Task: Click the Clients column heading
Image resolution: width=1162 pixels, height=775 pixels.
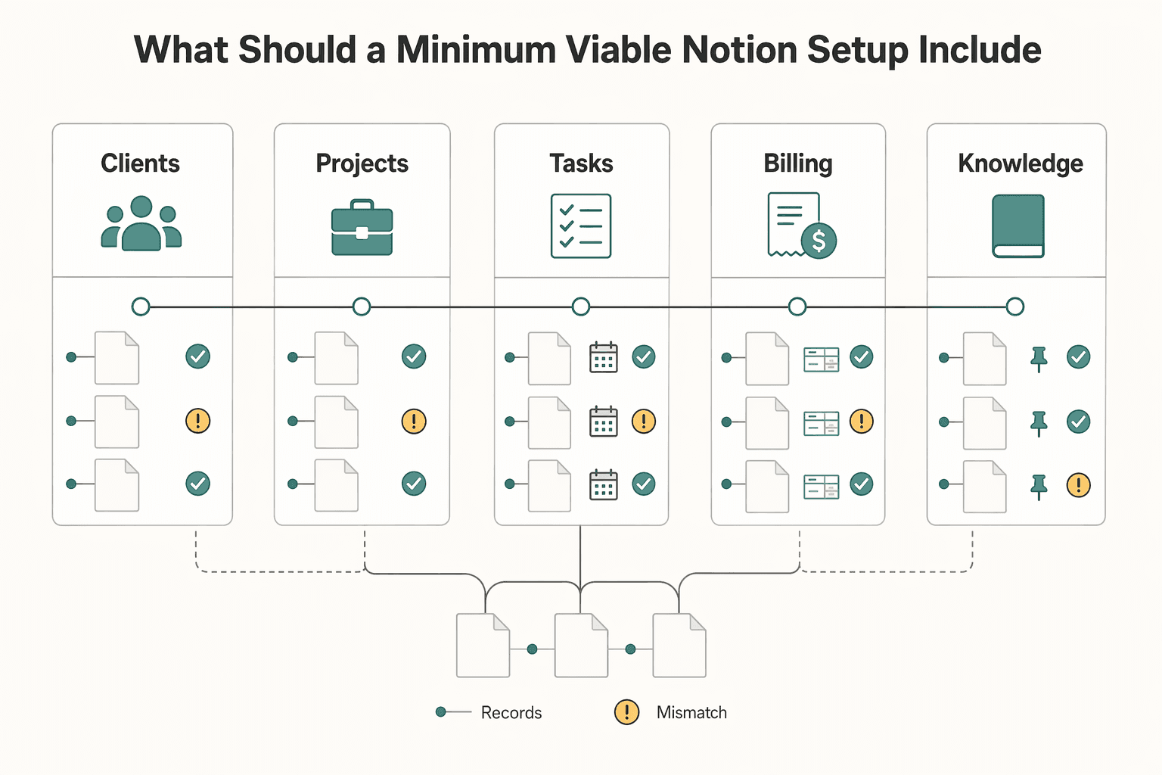Action: tap(141, 163)
